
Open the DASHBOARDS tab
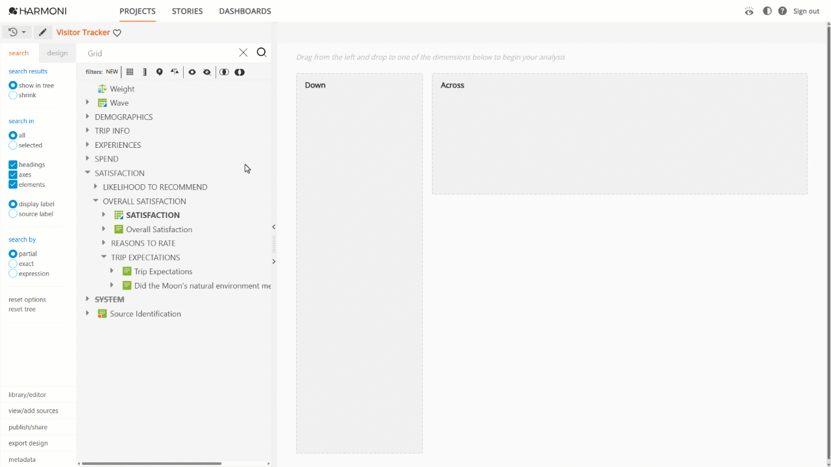(x=245, y=11)
